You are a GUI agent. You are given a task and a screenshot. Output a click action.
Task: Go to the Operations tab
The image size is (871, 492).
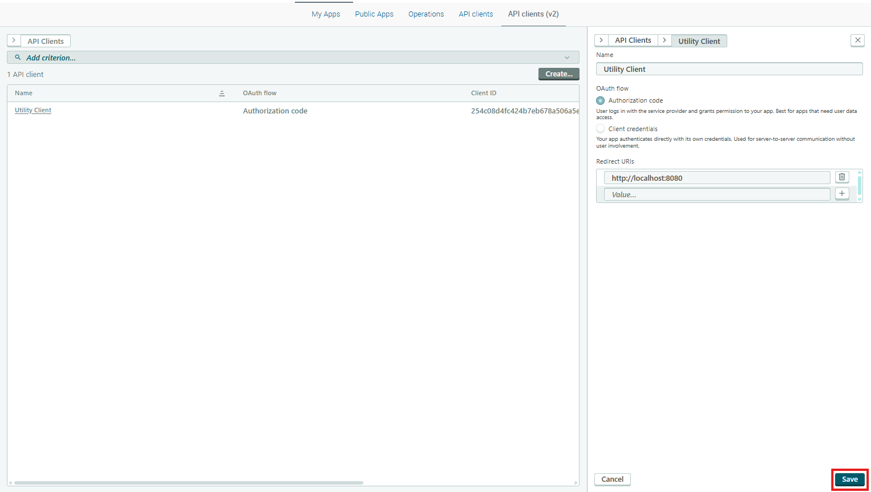[426, 14]
